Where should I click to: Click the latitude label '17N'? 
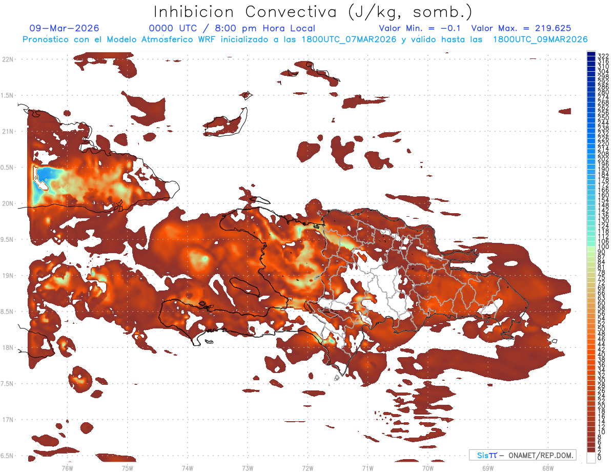click(7, 420)
